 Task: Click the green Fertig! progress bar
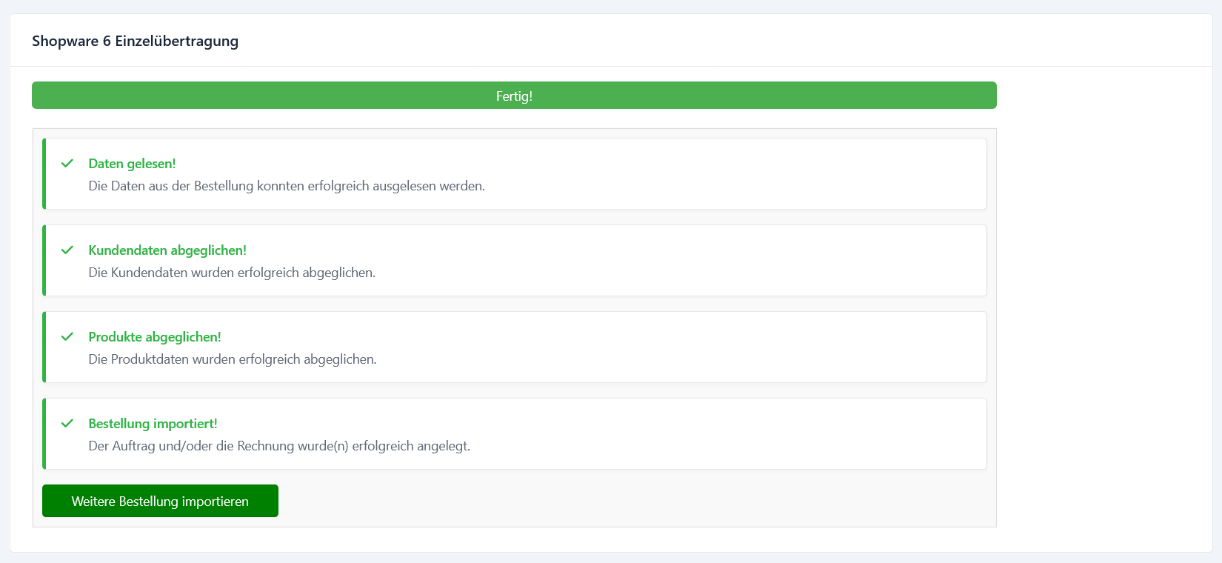[x=514, y=96]
